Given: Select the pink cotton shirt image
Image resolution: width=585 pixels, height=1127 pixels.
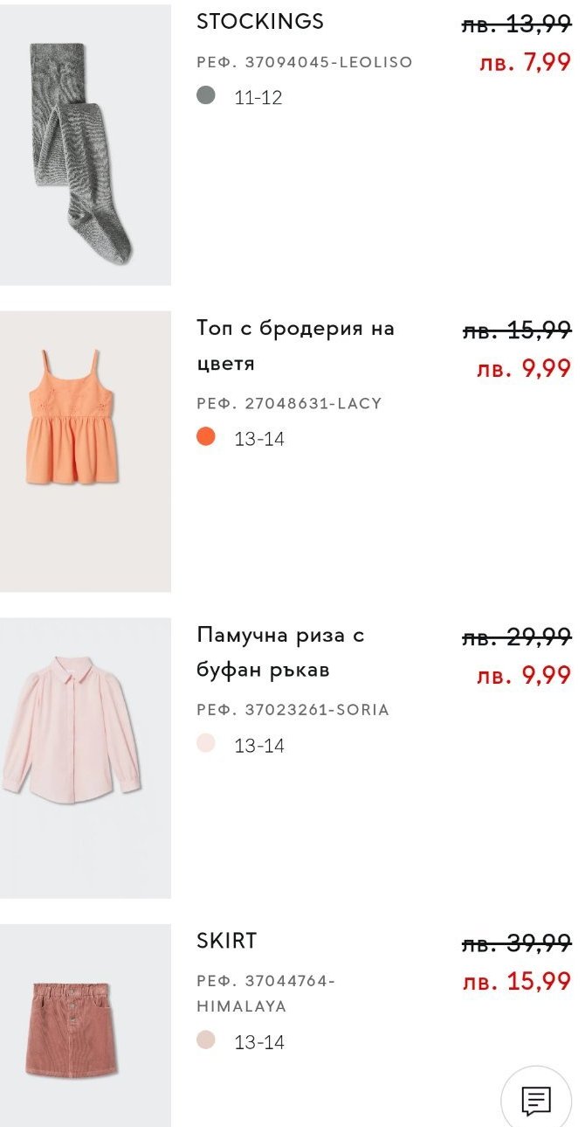Looking at the screenshot, I should coord(85,757).
